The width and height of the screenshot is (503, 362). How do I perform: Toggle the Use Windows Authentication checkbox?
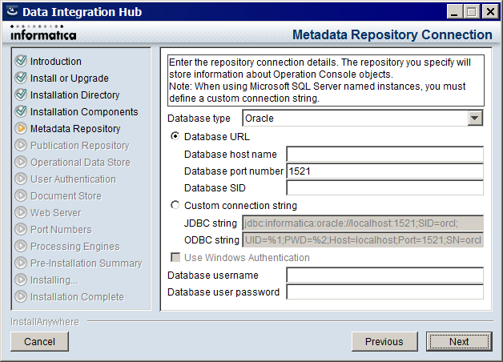[175, 257]
